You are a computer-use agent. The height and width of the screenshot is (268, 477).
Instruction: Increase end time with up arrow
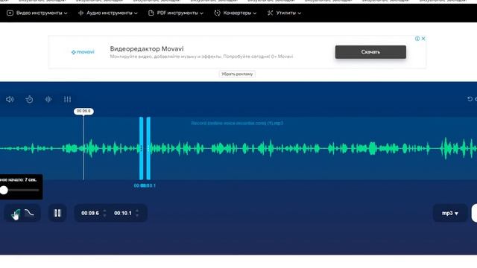[x=137, y=211]
